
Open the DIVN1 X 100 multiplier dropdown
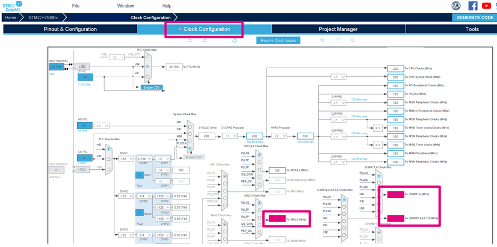[145, 159]
